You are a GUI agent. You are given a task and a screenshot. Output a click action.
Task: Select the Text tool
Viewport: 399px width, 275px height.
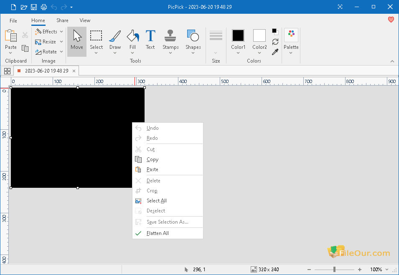point(150,40)
